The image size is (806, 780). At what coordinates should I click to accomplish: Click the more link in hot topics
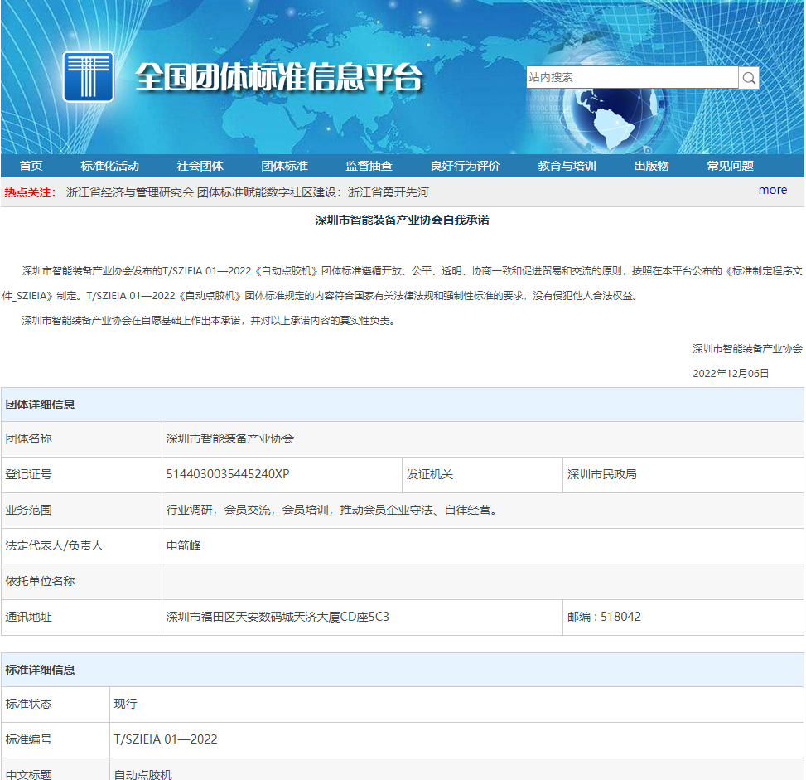(x=773, y=190)
